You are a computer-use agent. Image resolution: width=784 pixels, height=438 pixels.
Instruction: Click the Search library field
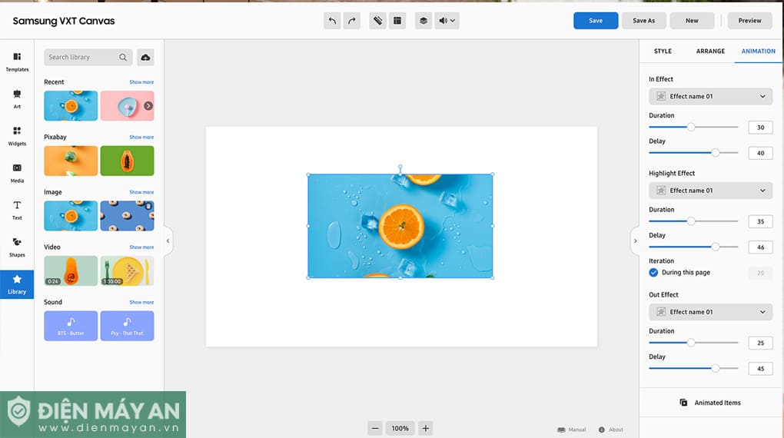81,58
